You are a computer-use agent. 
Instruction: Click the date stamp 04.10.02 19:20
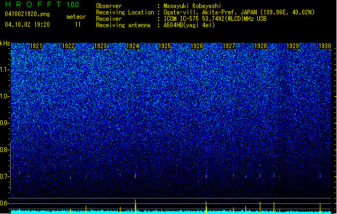click(27, 25)
